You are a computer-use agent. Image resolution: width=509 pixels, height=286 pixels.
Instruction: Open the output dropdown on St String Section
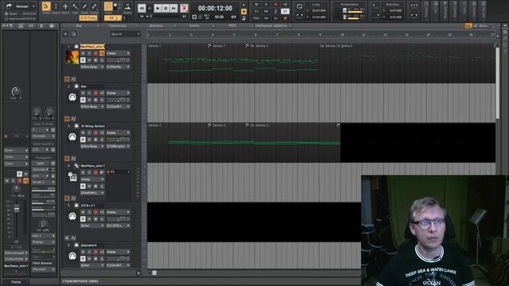coord(119,146)
